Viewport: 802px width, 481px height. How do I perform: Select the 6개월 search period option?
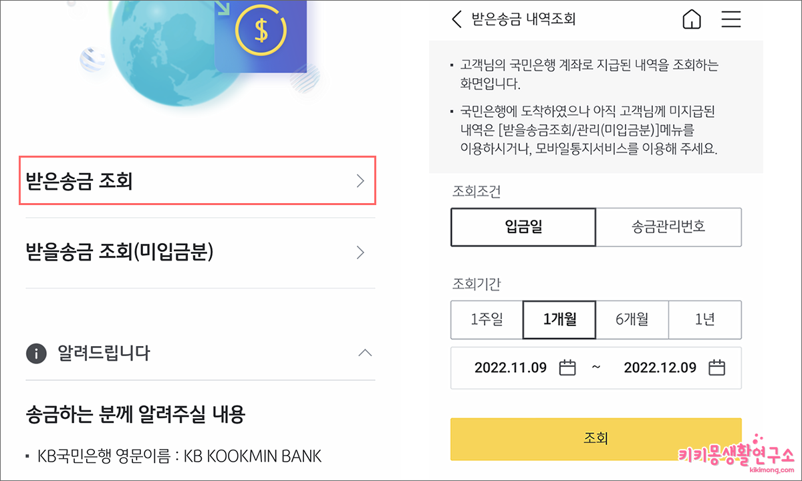pos(632,320)
